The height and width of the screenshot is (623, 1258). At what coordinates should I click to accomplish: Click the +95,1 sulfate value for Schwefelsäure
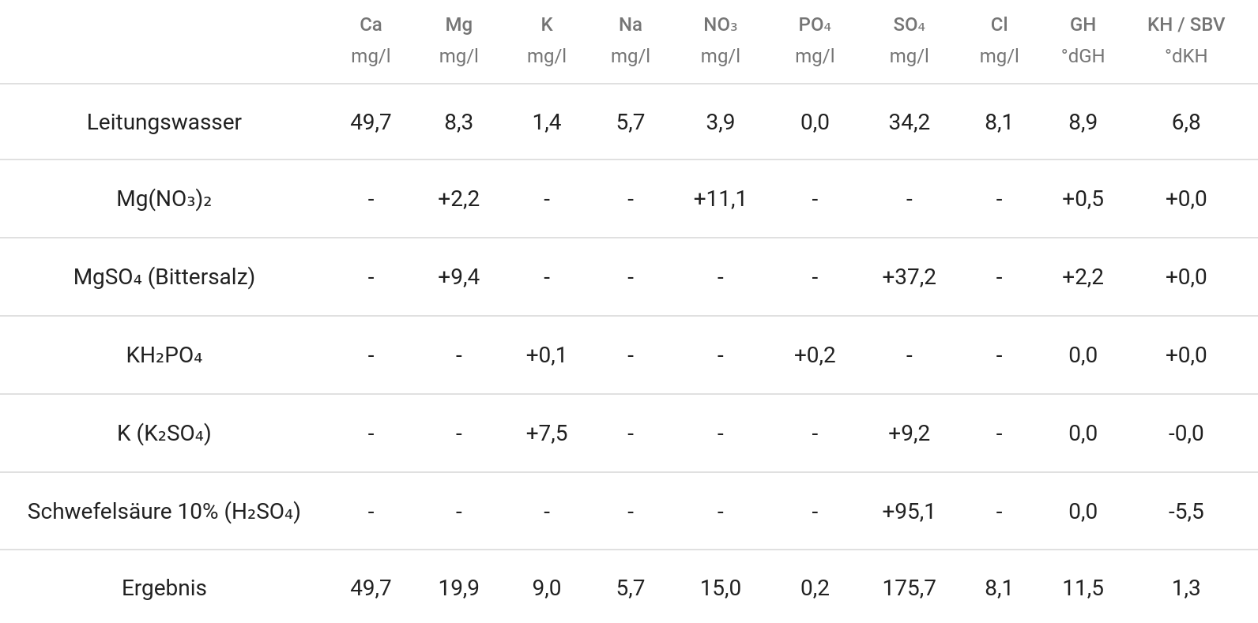pos(910,511)
